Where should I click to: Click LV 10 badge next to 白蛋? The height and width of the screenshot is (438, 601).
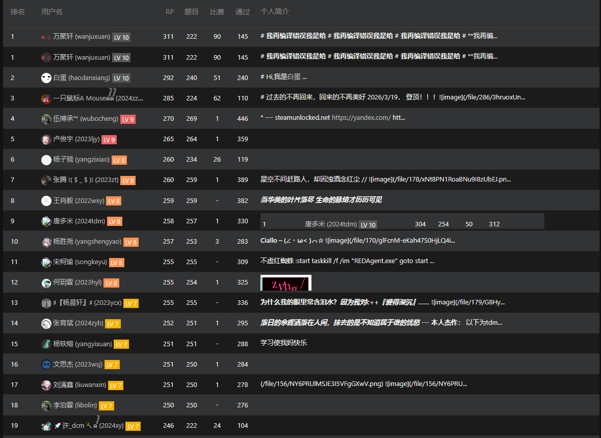click(121, 78)
